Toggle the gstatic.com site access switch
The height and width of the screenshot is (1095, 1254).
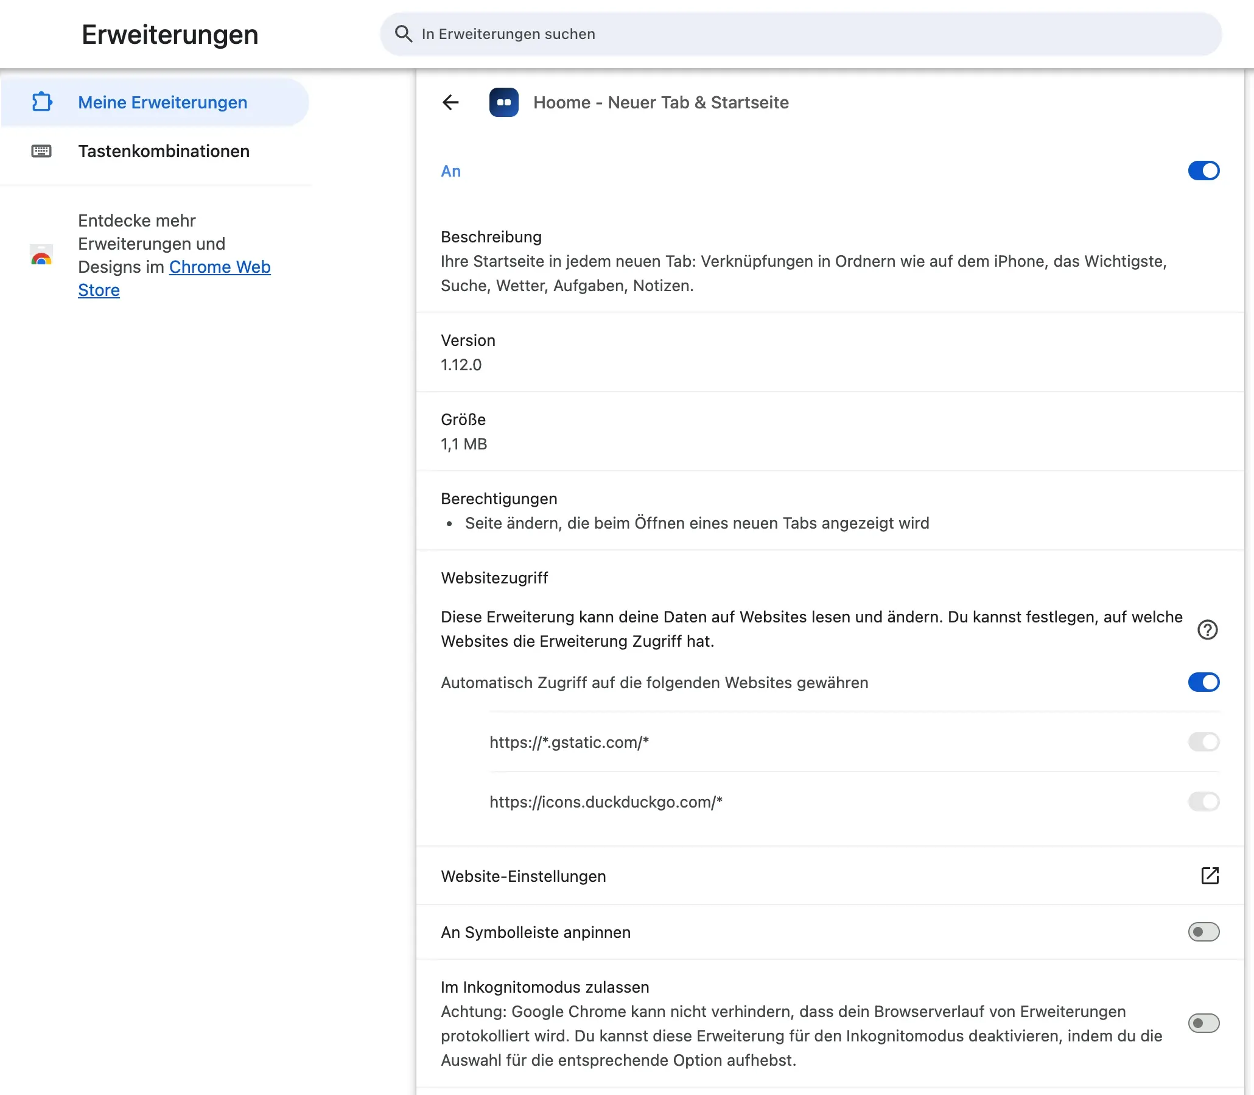coord(1203,742)
